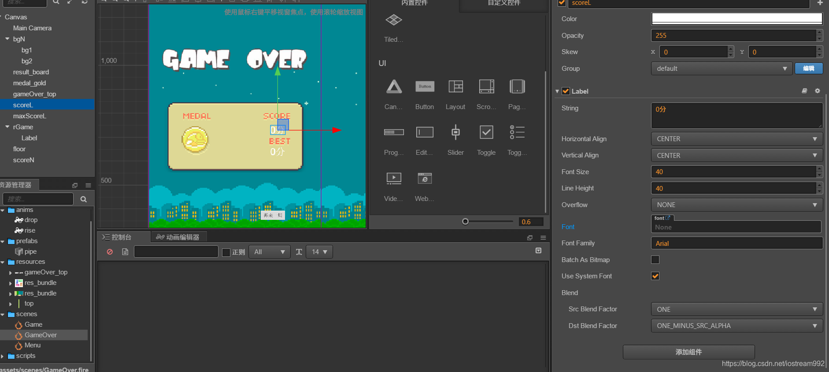This screenshot has width=829, height=372.
Task: Expand the scripts folder arrow
Action: click(x=3, y=356)
